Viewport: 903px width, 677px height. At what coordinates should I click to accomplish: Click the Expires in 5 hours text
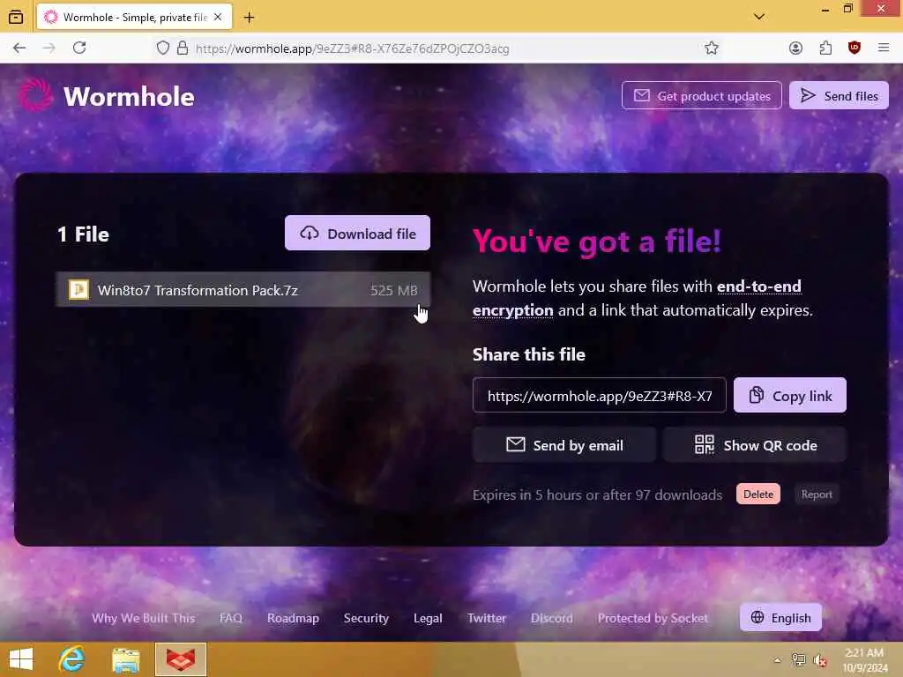tap(597, 495)
